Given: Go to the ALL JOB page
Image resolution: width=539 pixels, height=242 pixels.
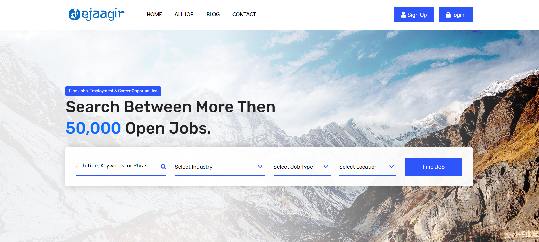Looking at the screenshot, I should click(x=184, y=14).
